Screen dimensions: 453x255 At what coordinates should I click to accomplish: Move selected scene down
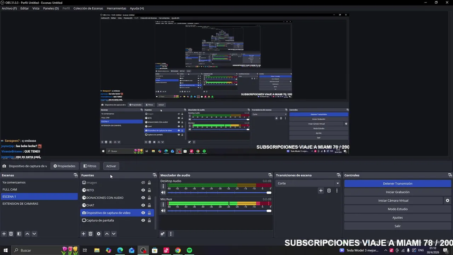(34, 234)
